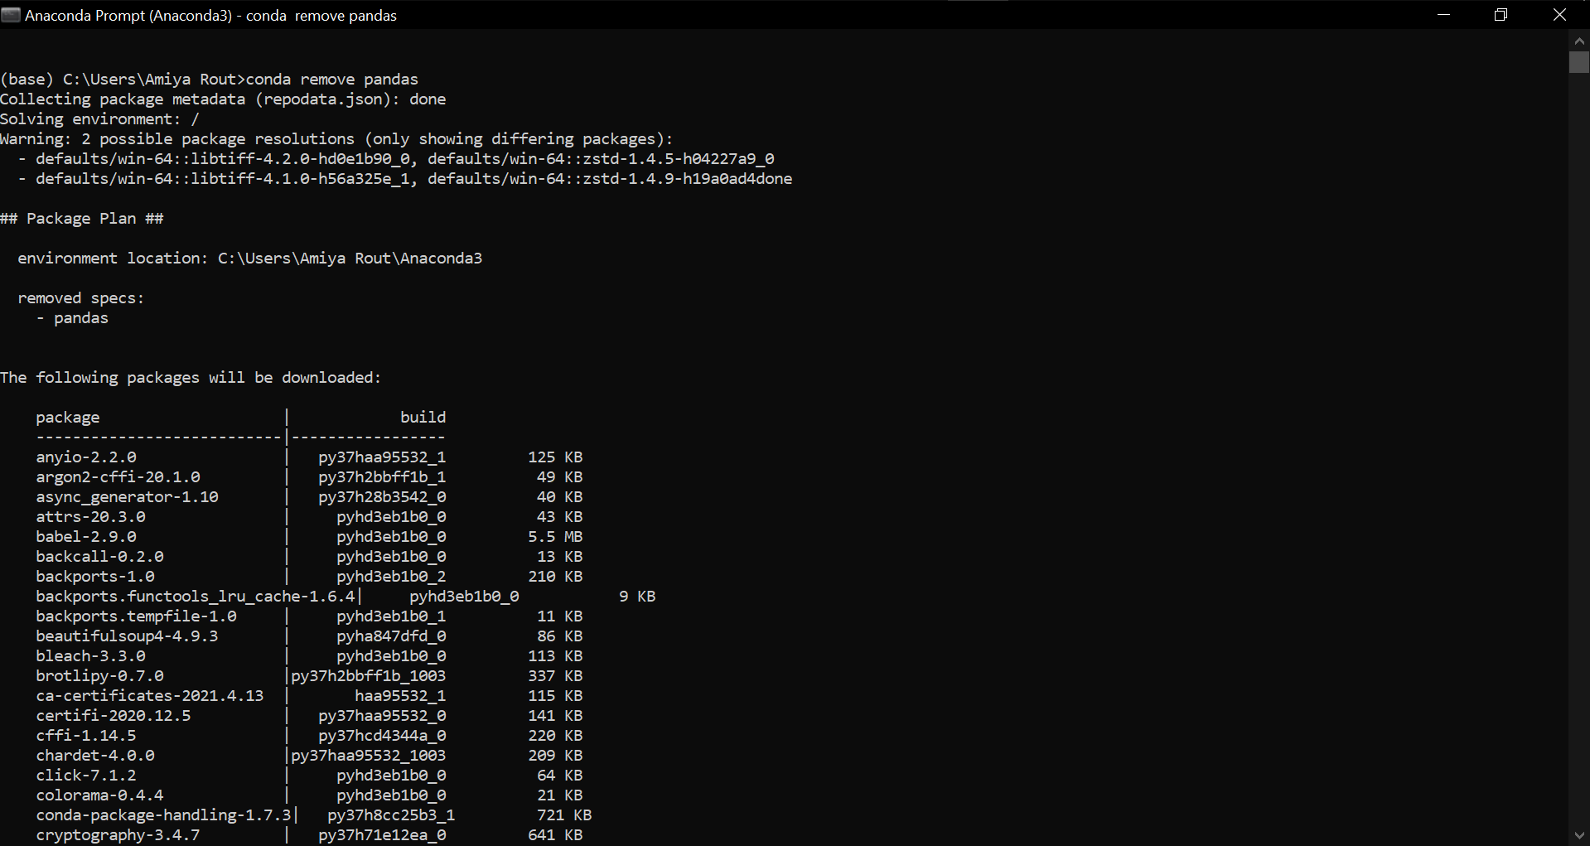Click build 'py37h2bbff1b_1003' for brotlipy
1590x846 pixels.
click(369, 676)
